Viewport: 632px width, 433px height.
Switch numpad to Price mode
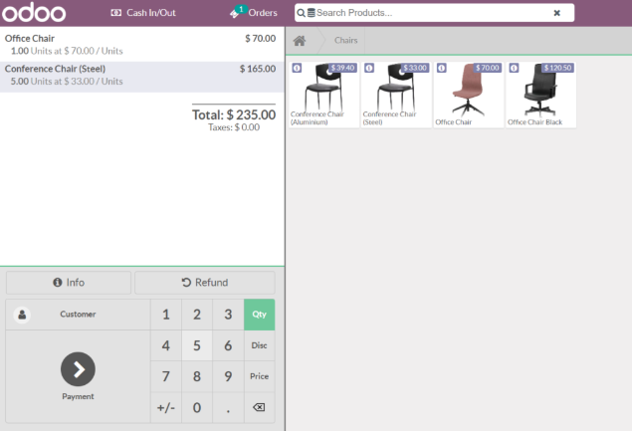click(x=259, y=376)
